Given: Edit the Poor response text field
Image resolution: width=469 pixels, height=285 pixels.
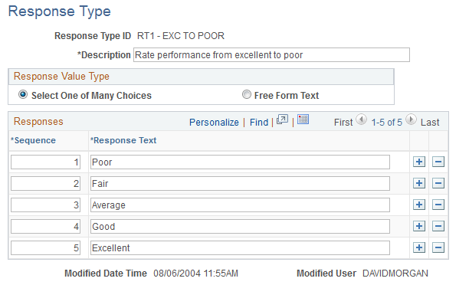Looking at the screenshot, I should point(240,162).
